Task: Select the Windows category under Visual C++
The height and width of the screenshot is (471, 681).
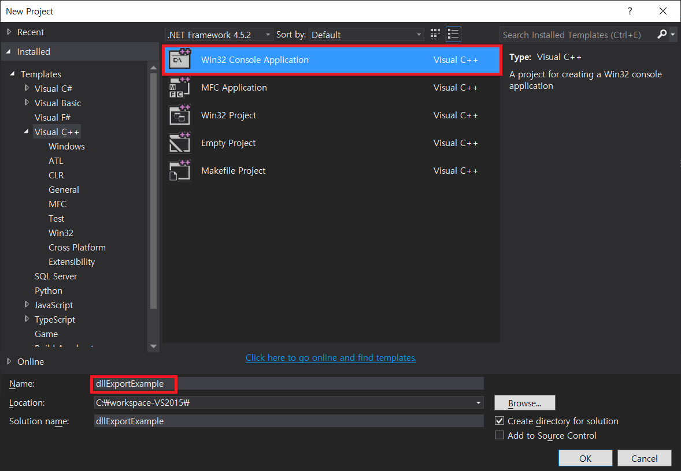Action: pyautogui.click(x=66, y=146)
